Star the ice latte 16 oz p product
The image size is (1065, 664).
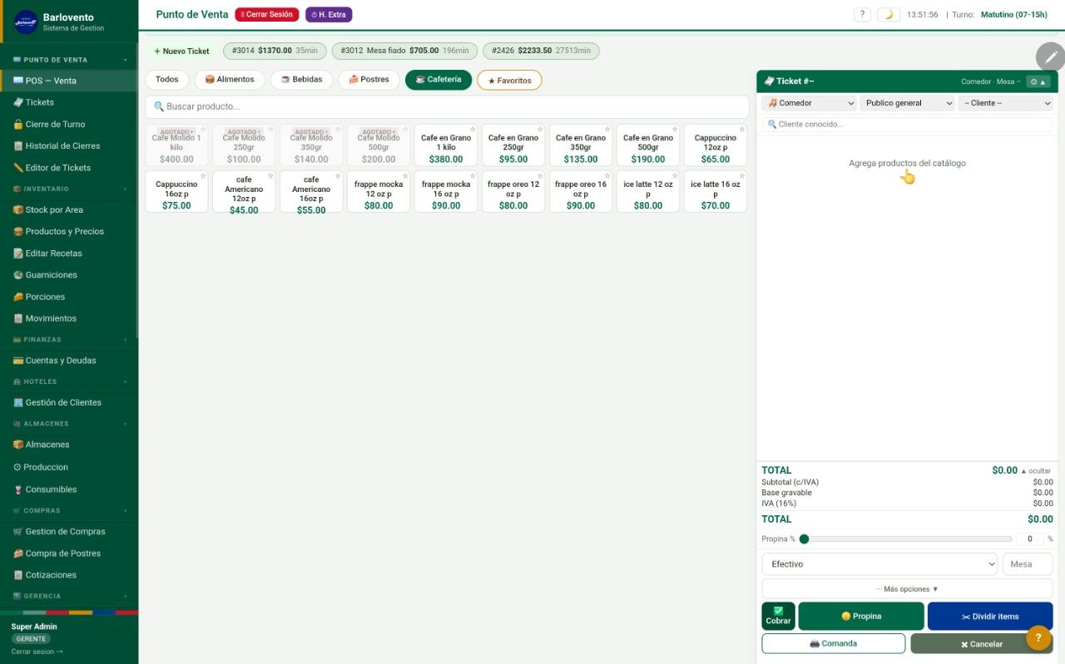(x=742, y=176)
